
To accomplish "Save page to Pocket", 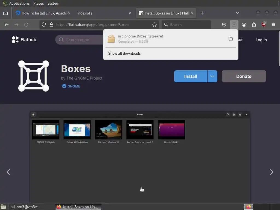I will pos(224,25).
